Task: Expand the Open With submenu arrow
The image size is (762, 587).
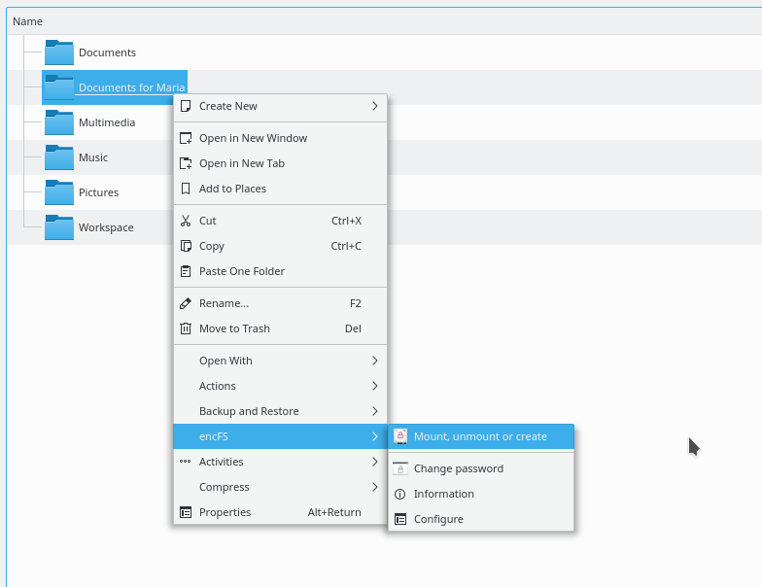Action: click(375, 361)
